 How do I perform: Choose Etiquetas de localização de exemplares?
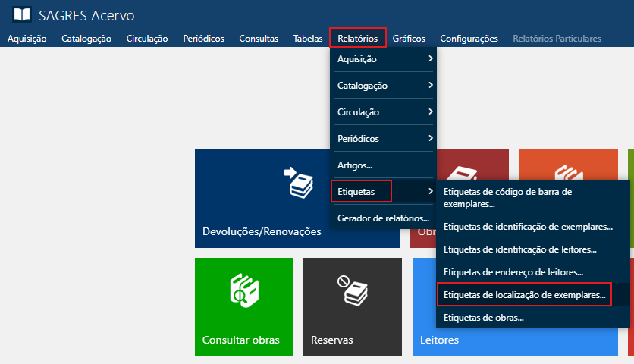tap(525, 294)
